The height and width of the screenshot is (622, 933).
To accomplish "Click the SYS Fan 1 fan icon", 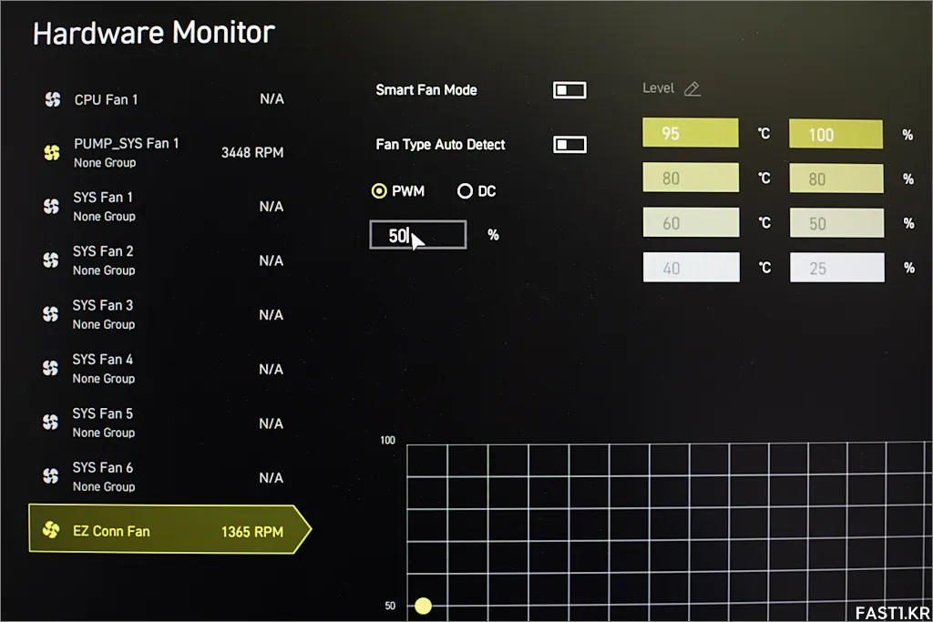I will pos(51,207).
